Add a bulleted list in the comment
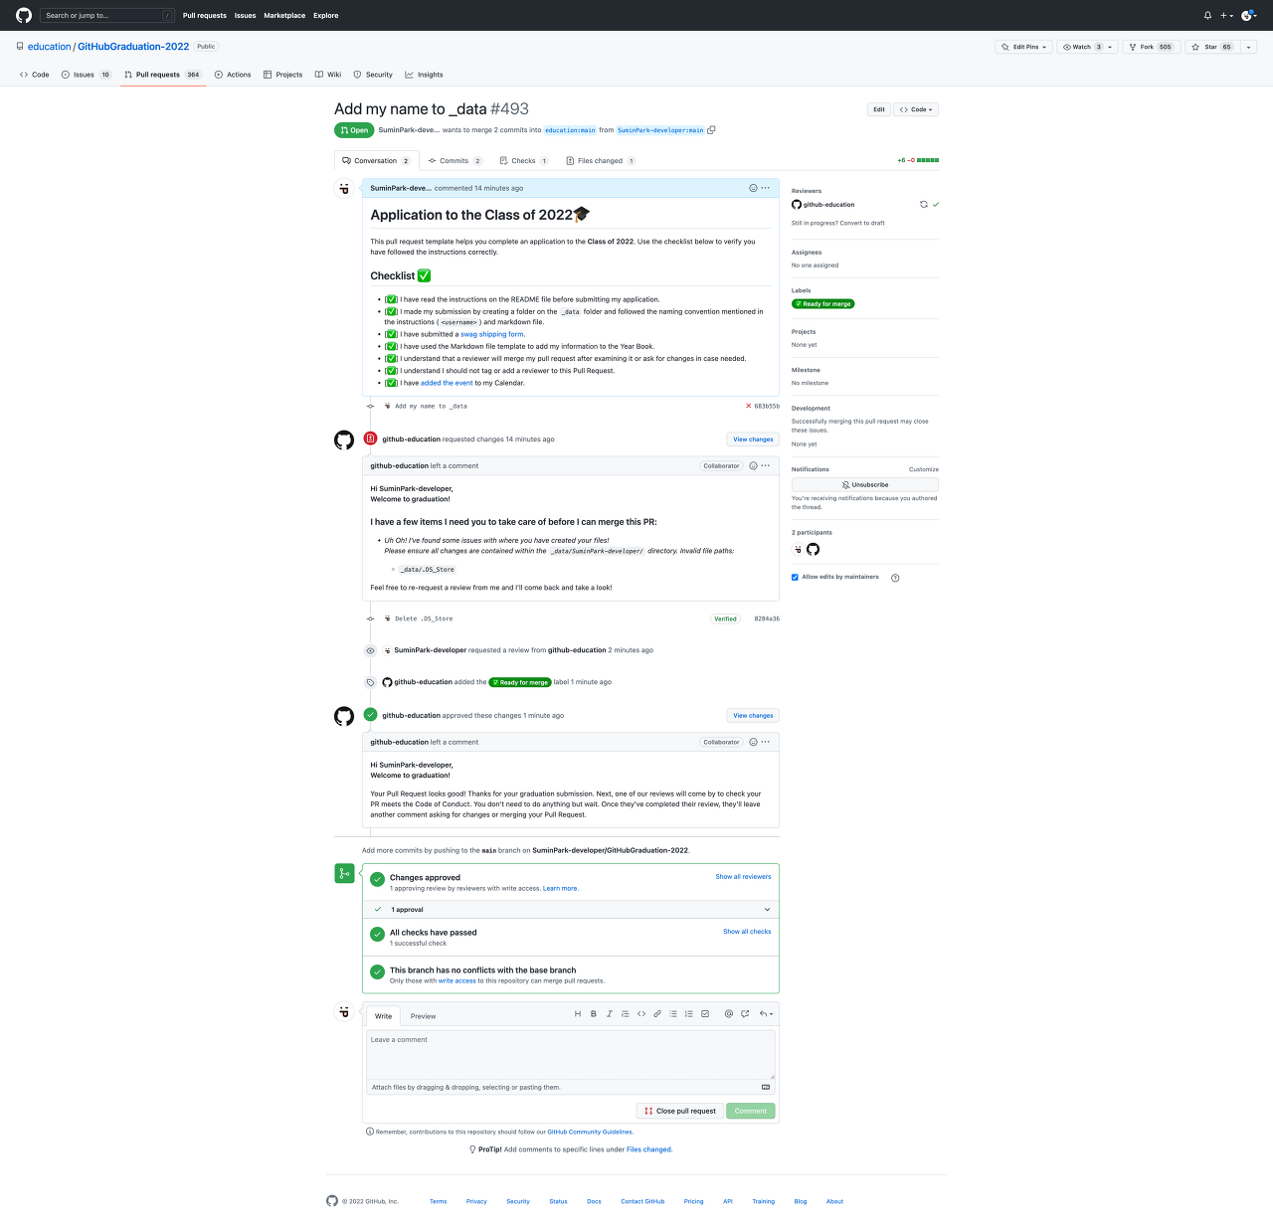This screenshot has height=1232, width=1273. [673, 1014]
